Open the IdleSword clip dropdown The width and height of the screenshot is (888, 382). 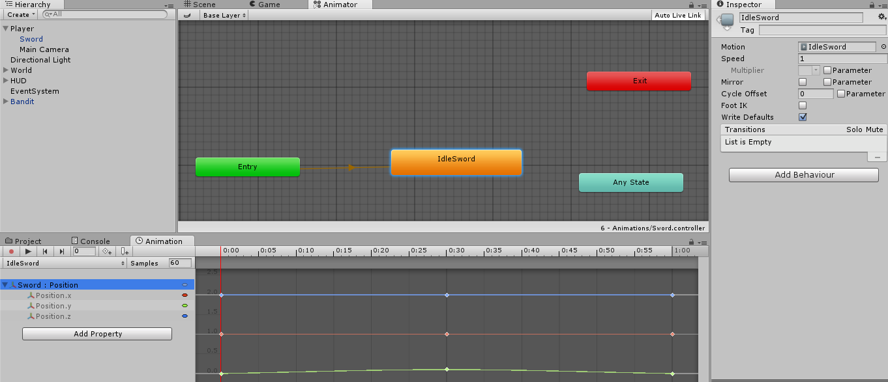pyautogui.click(x=65, y=263)
